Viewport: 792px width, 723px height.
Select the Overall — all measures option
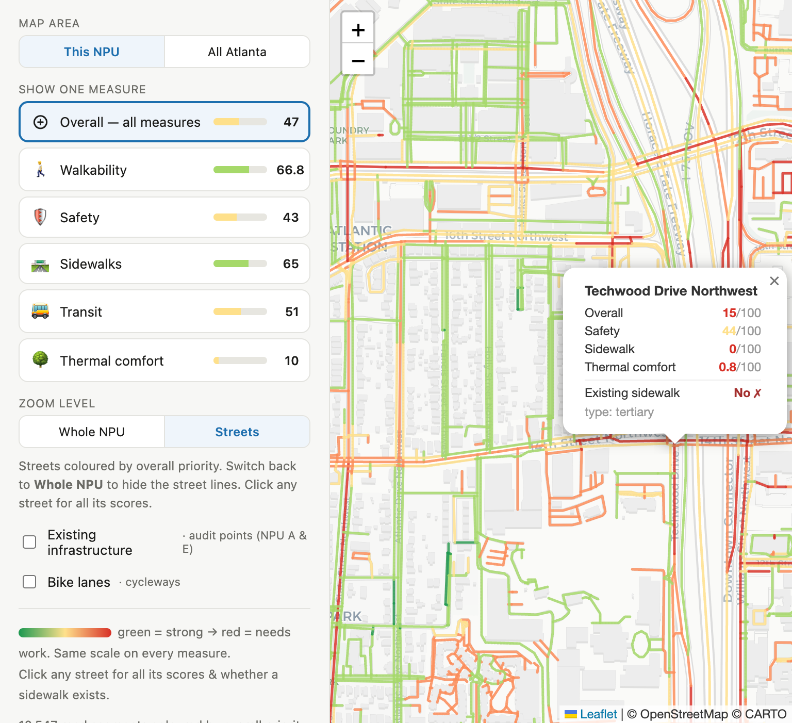pyautogui.click(x=164, y=122)
